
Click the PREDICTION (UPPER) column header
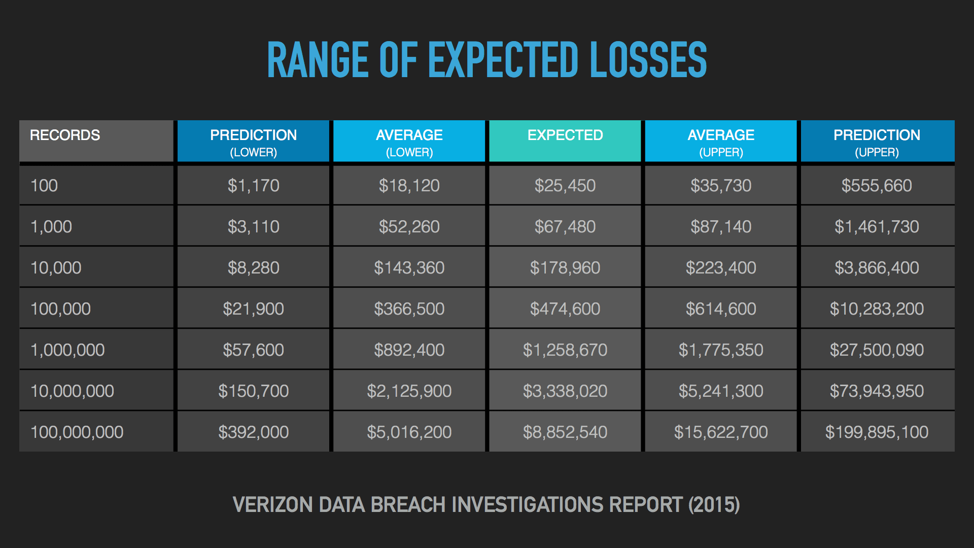click(x=878, y=141)
